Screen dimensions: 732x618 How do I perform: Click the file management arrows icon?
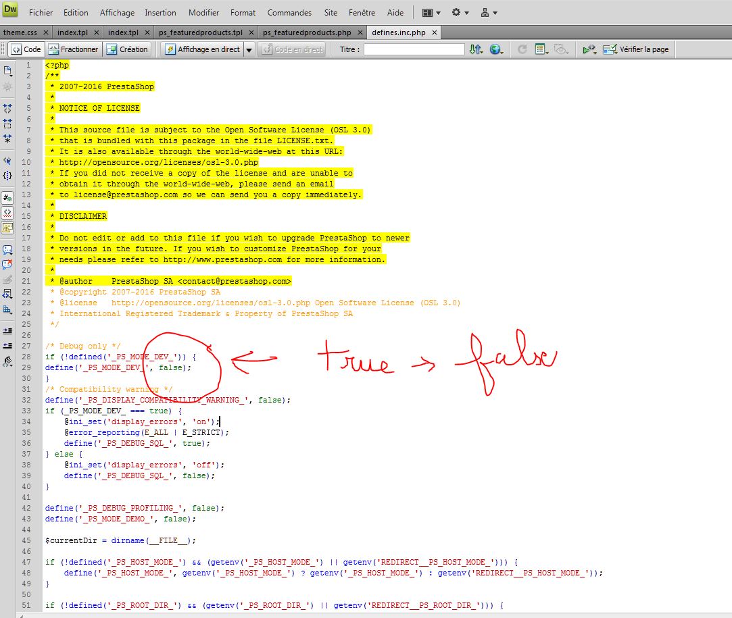pyautogui.click(x=476, y=49)
